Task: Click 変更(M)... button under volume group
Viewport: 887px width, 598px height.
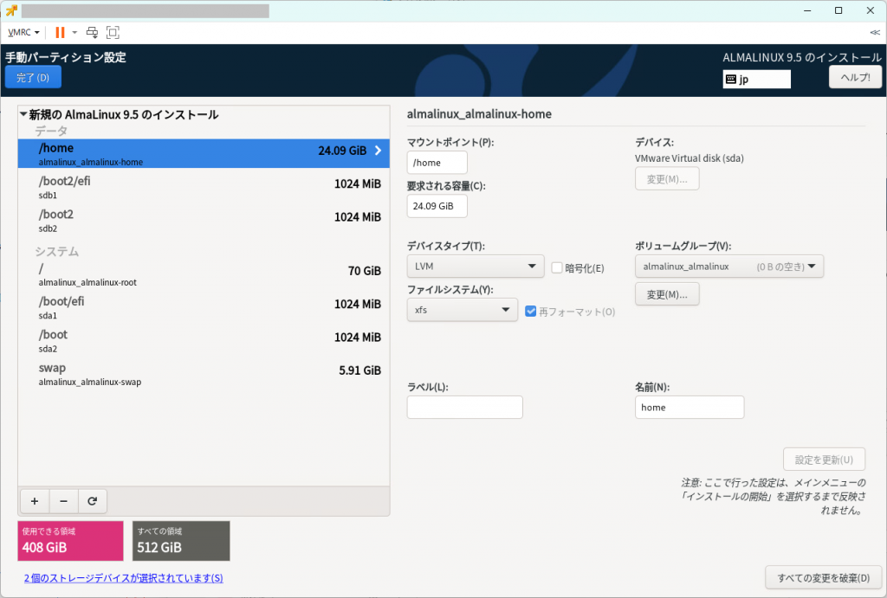Action: pyautogui.click(x=667, y=294)
